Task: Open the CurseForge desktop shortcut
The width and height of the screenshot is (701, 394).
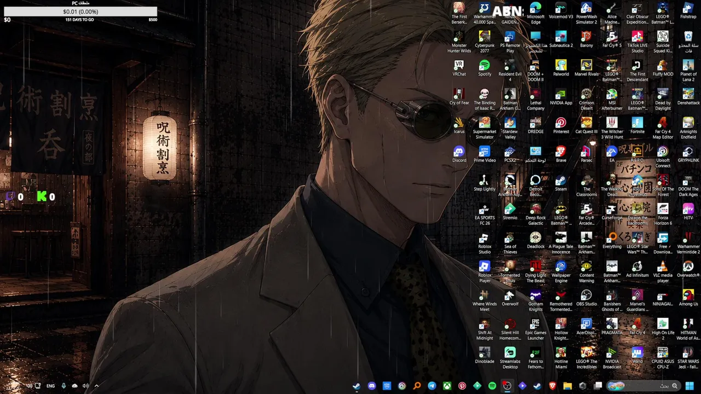Action: [x=612, y=212]
